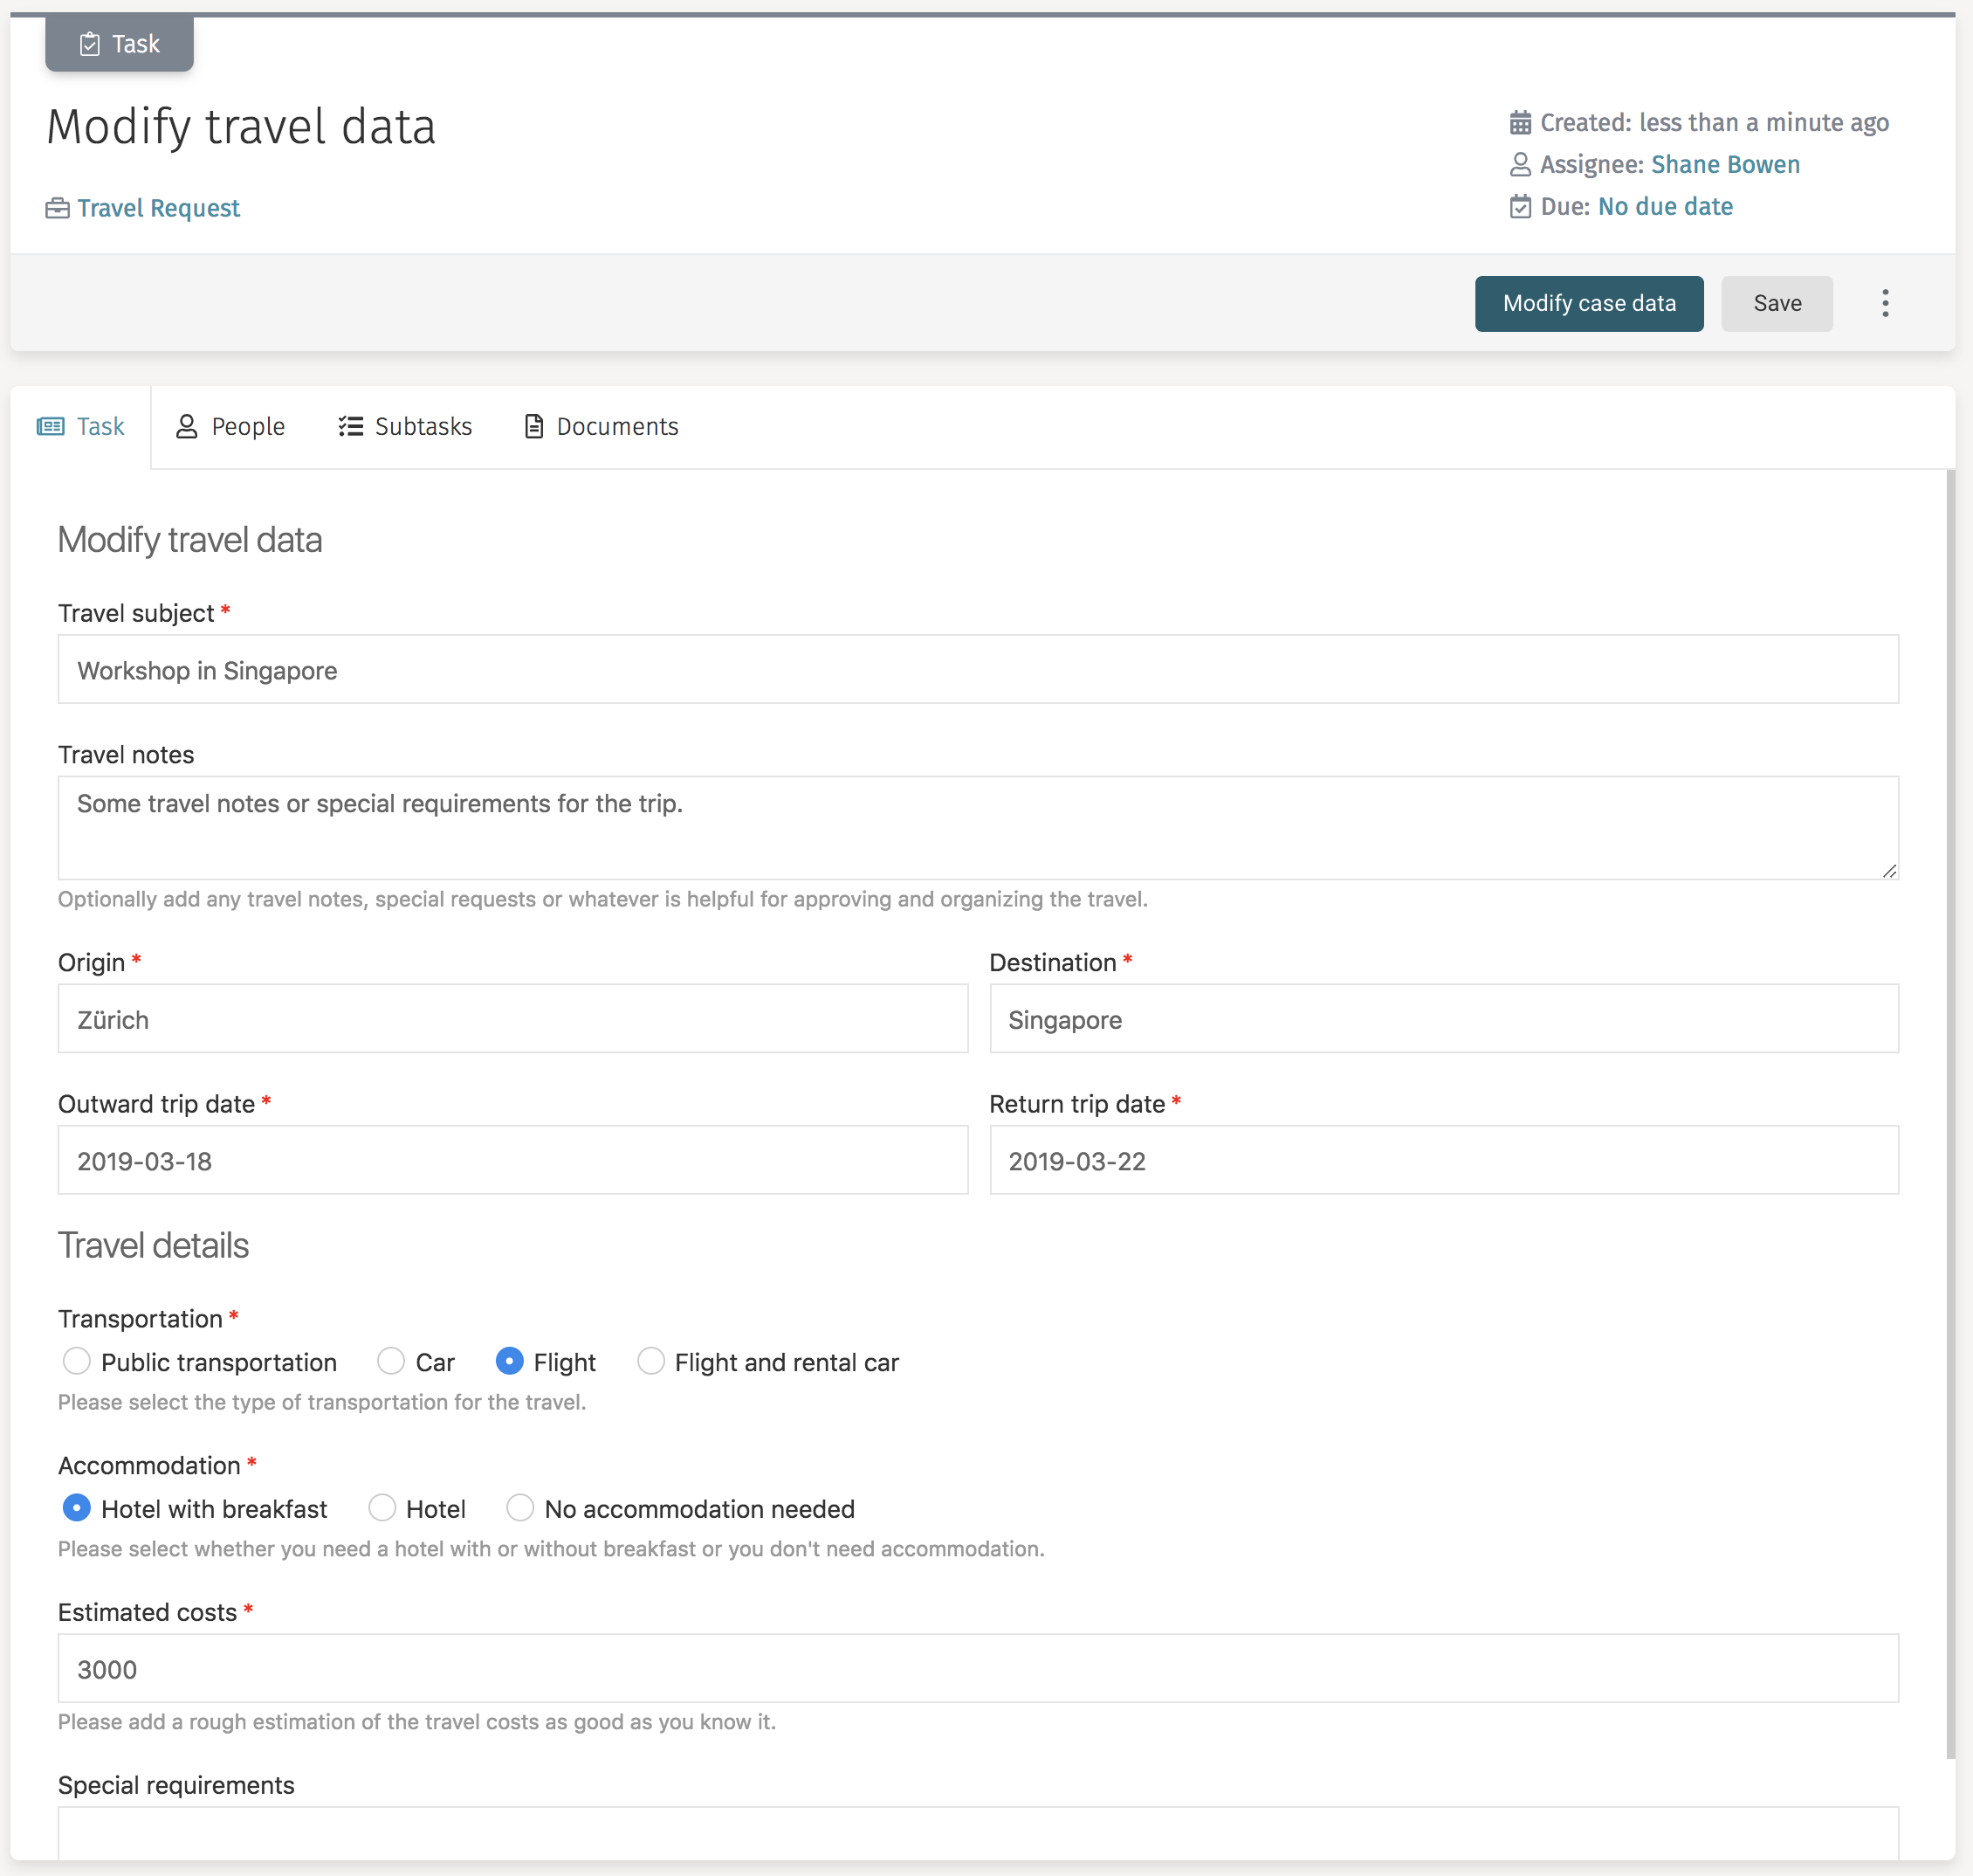Open the three-dot overflow menu
This screenshot has width=1973, height=1876.
[x=1885, y=303]
